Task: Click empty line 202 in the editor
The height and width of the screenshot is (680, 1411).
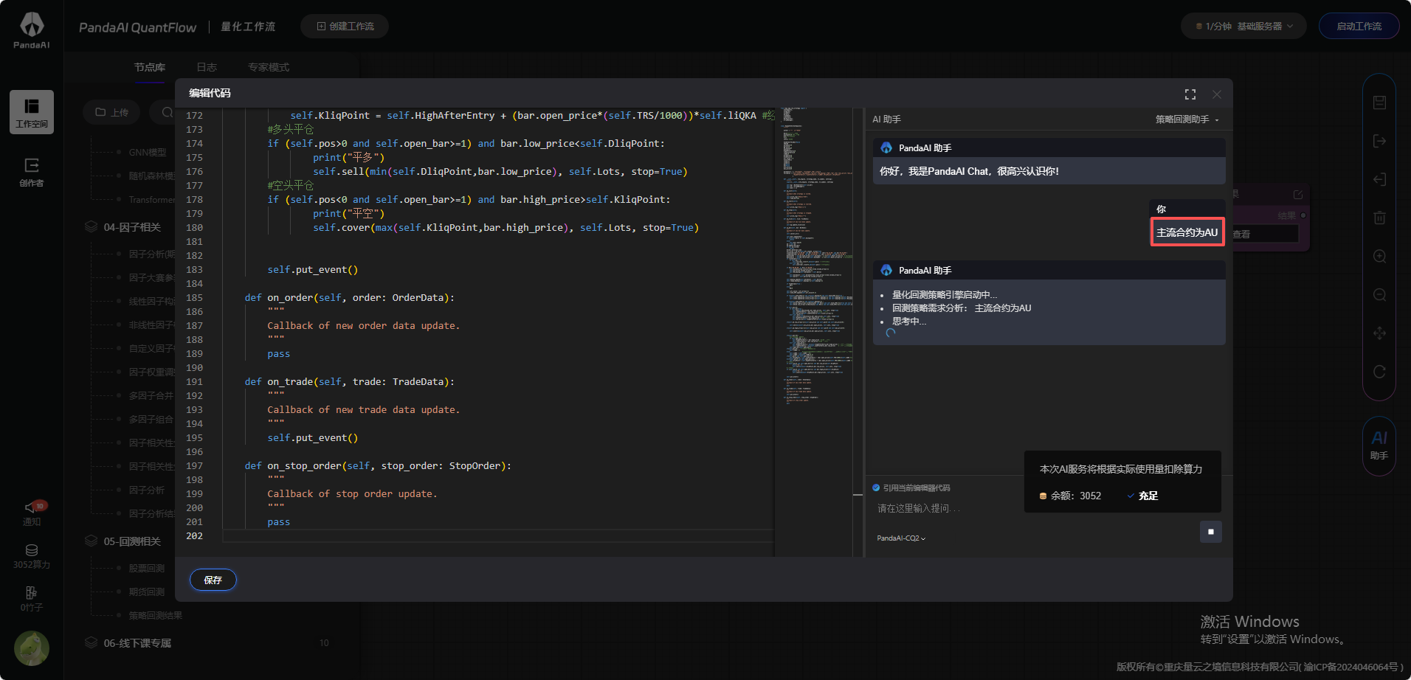Action: 498,536
